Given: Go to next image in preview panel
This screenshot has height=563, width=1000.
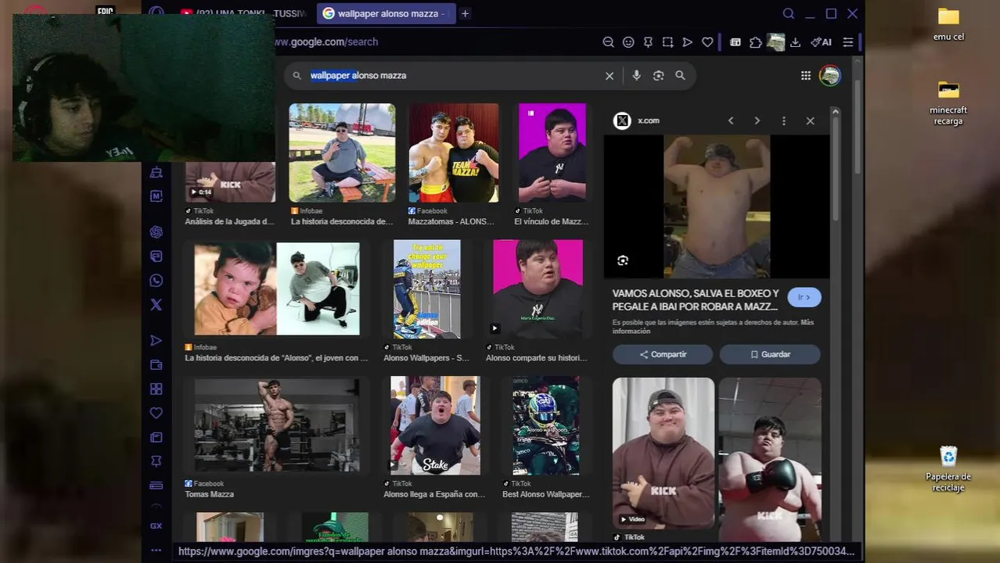Looking at the screenshot, I should (757, 120).
